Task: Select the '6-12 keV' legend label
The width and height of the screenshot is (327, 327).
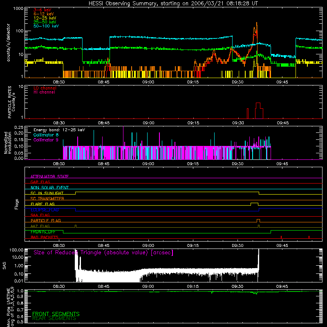Action: click(44, 14)
